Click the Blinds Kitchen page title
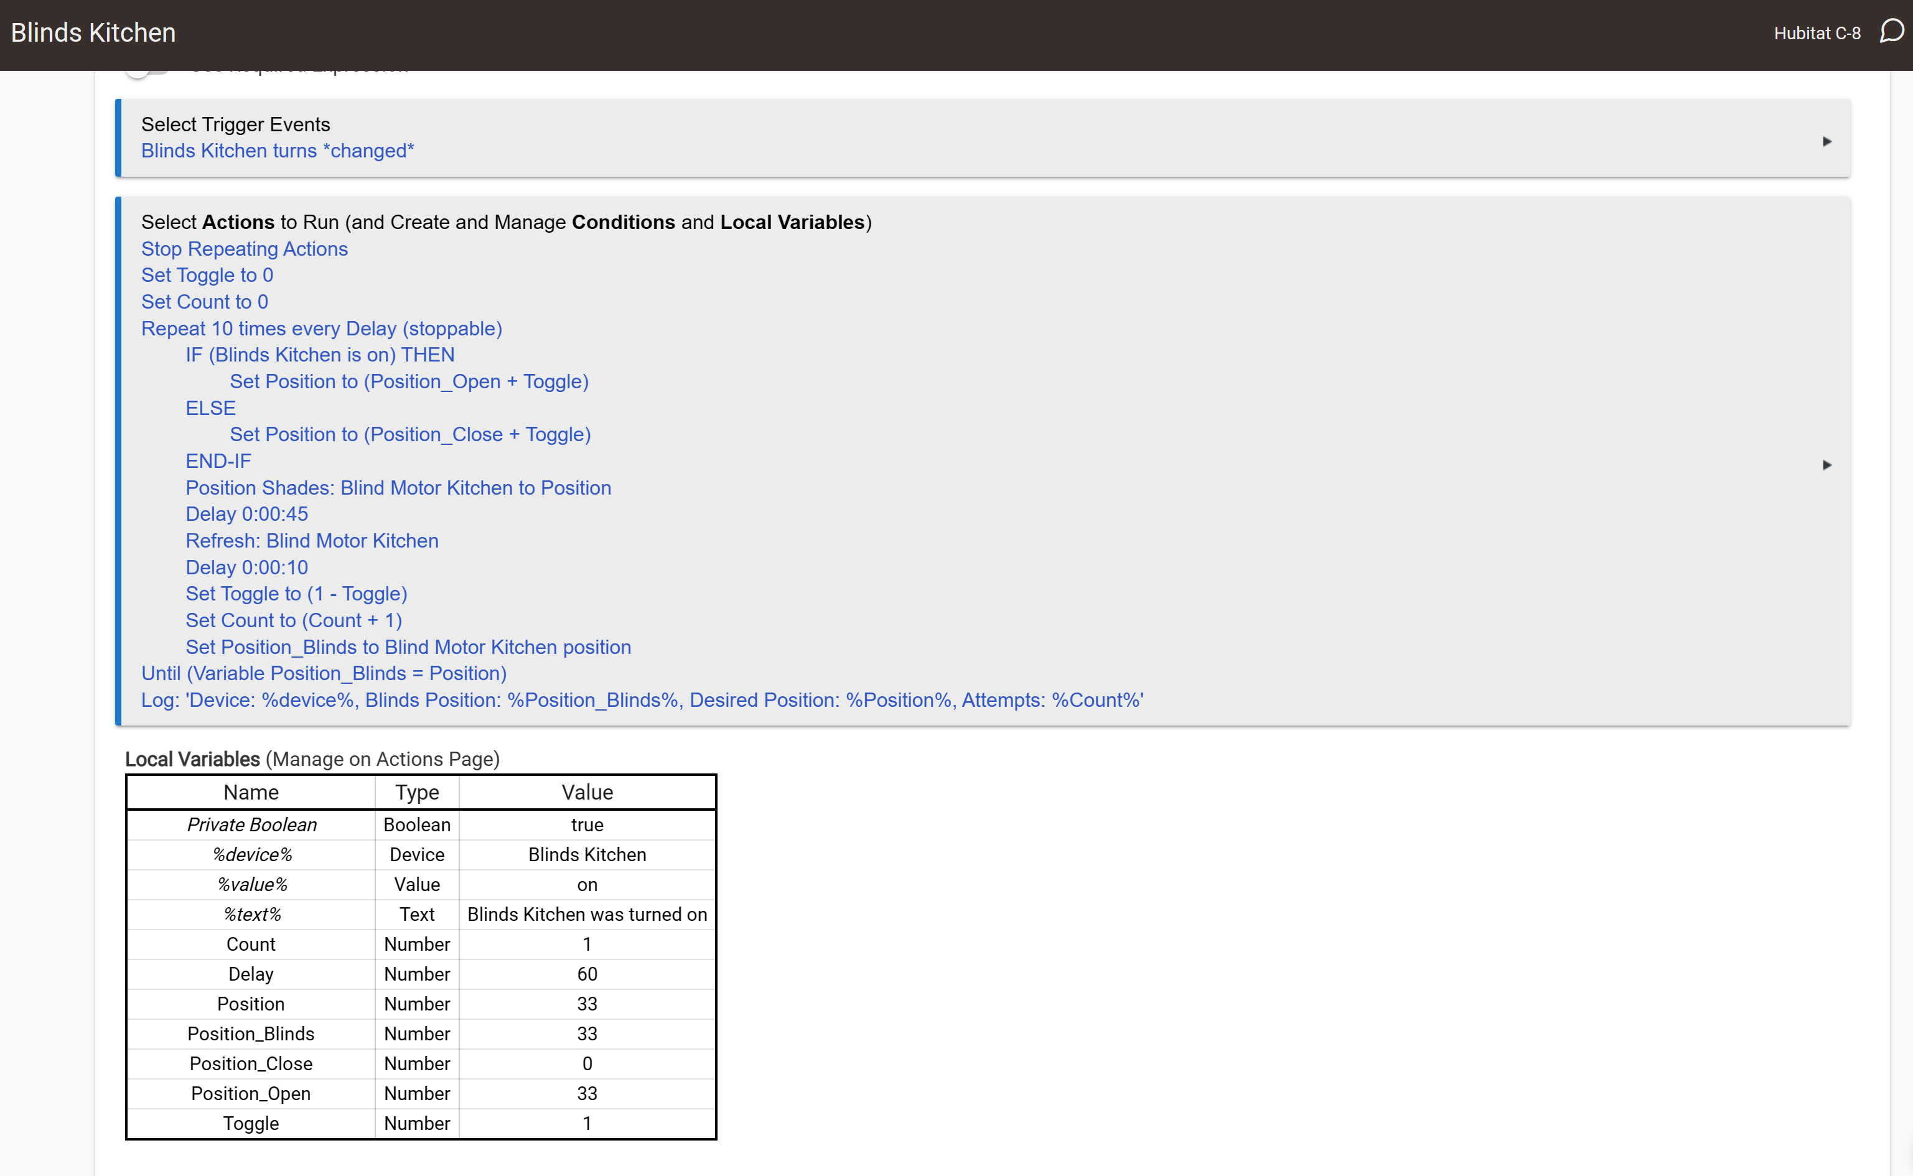The height and width of the screenshot is (1176, 1913). point(93,32)
